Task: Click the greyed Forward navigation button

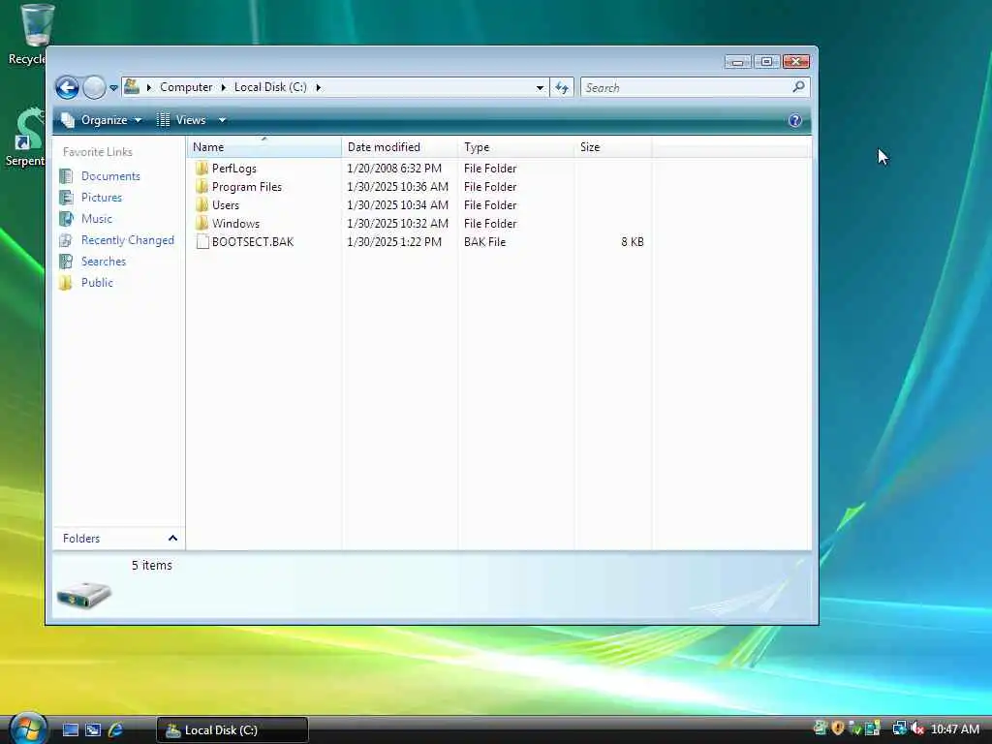Action: 94,87
